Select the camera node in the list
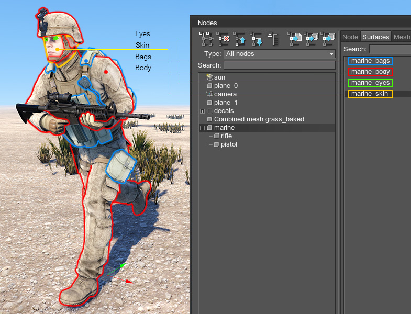This screenshot has width=411, height=314. point(225,94)
